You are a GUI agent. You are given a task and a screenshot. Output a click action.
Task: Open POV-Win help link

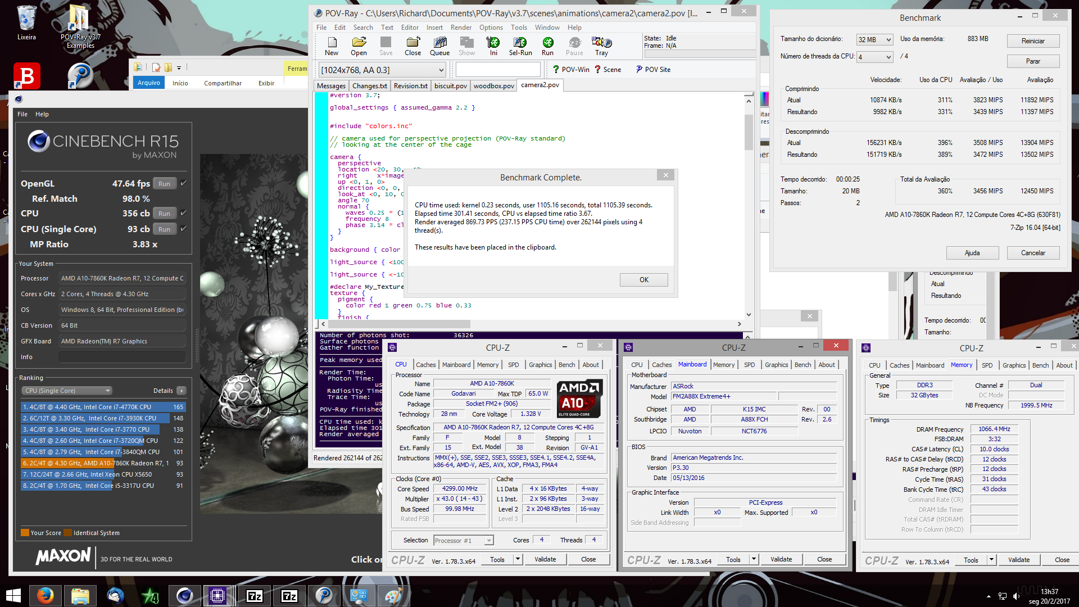570,70
